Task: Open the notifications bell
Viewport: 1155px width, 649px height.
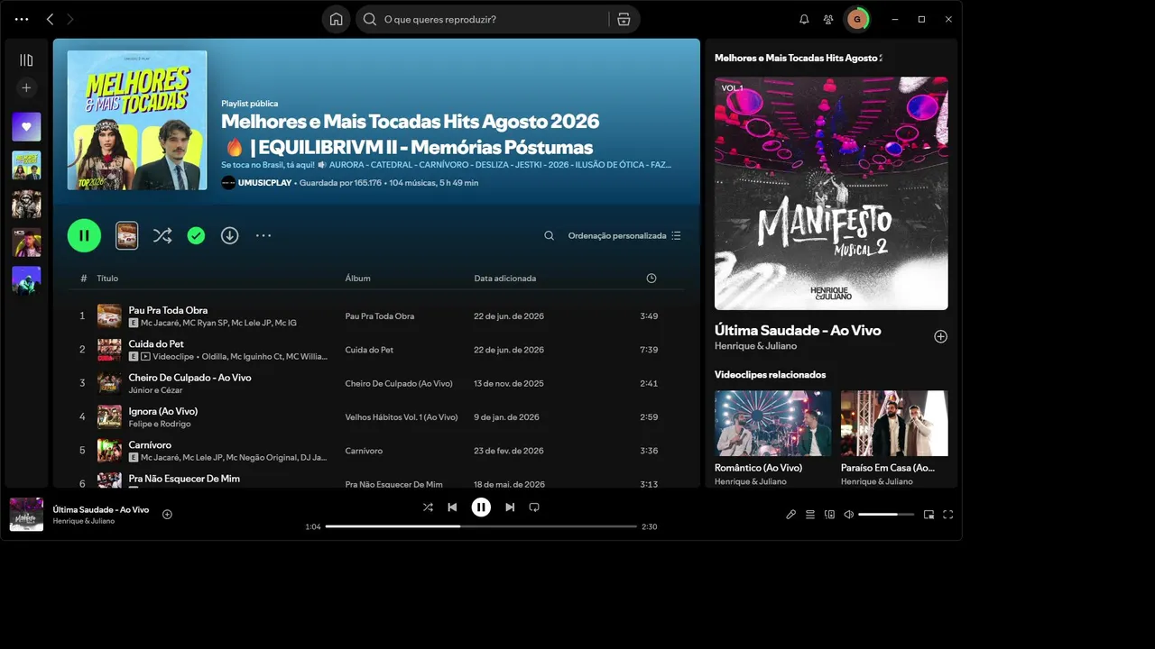Action: 804,19
